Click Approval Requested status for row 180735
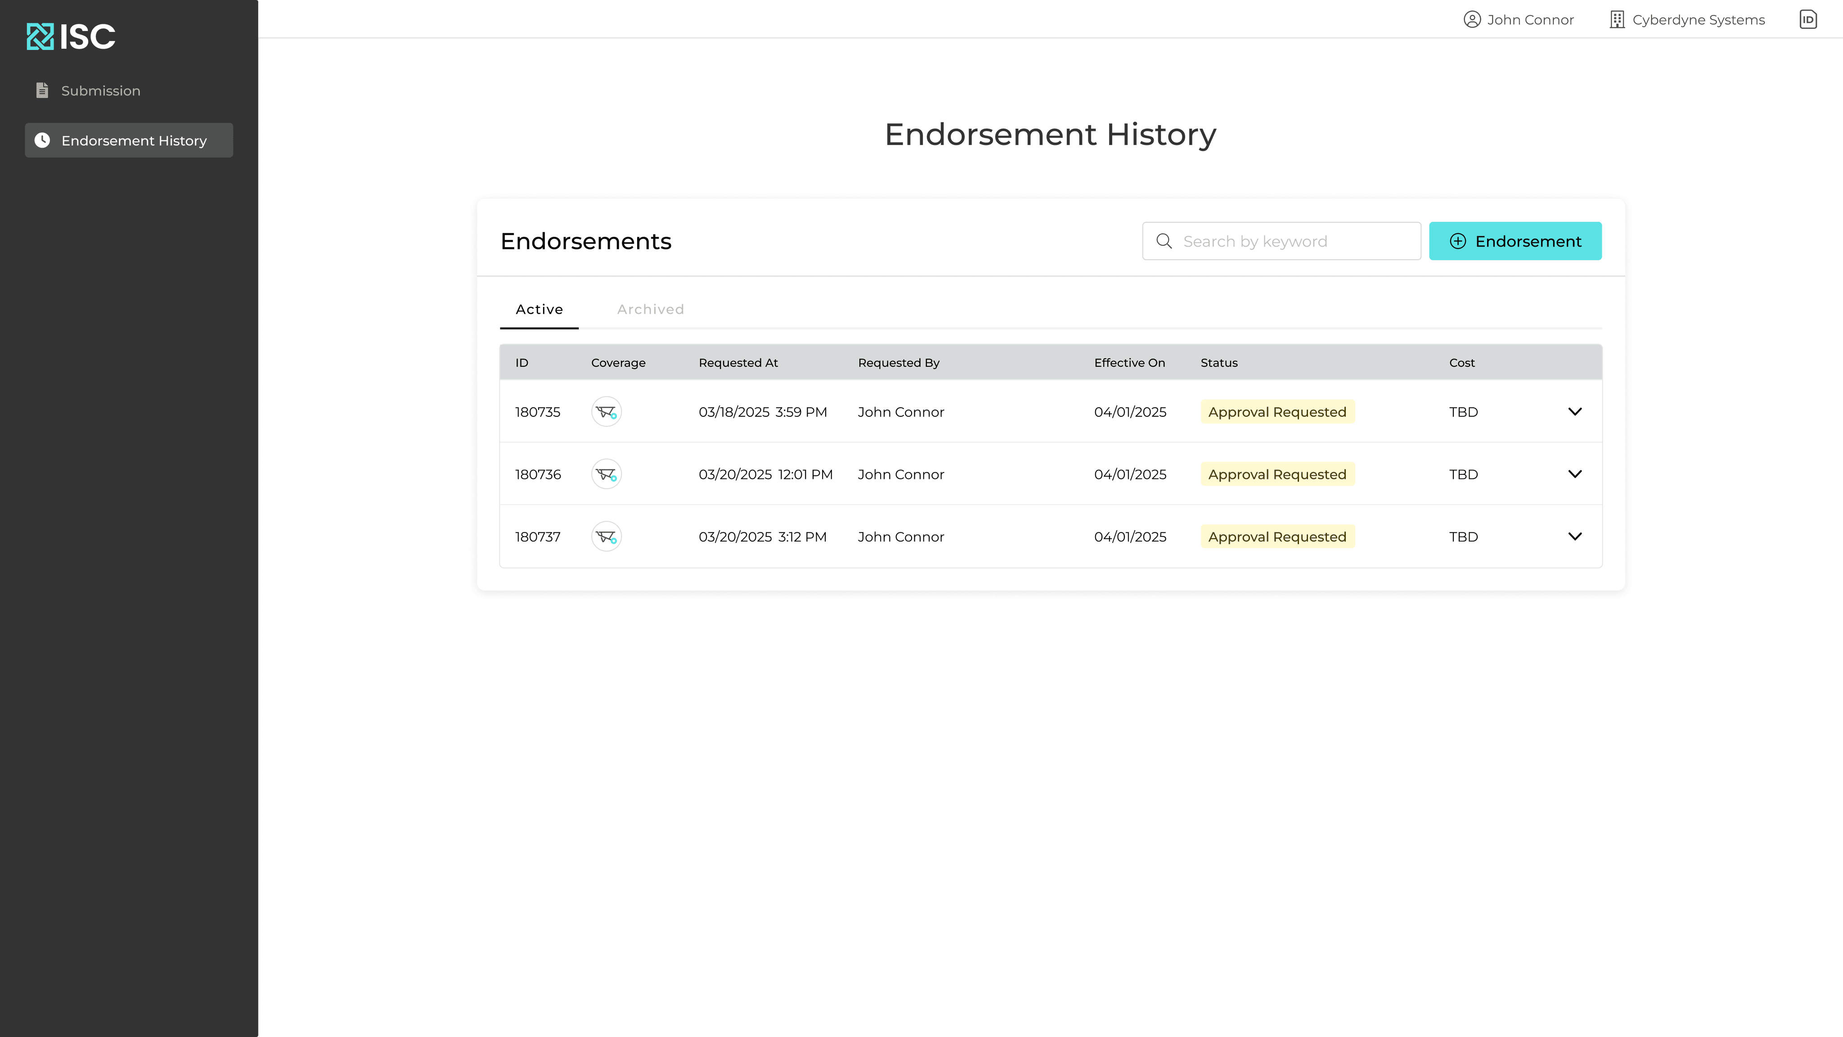The height and width of the screenshot is (1037, 1843). (1277, 411)
